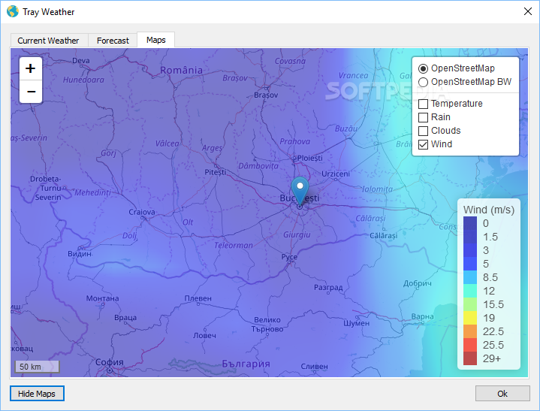Click the Hunedoara county label on map
Screen dimensions: 540x411
pyautogui.click(x=83, y=80)
